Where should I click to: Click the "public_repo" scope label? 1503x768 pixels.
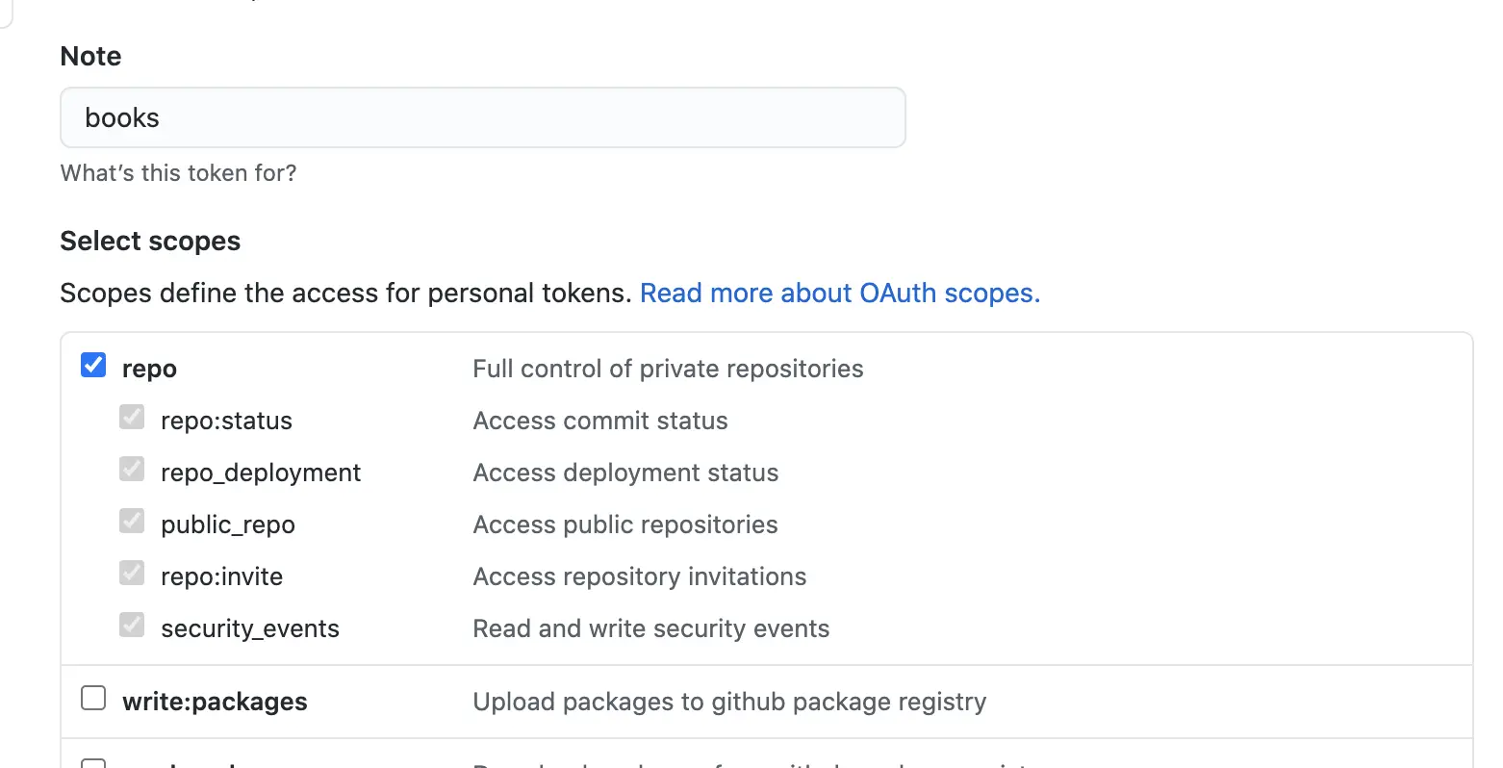(x=228, y=525)
